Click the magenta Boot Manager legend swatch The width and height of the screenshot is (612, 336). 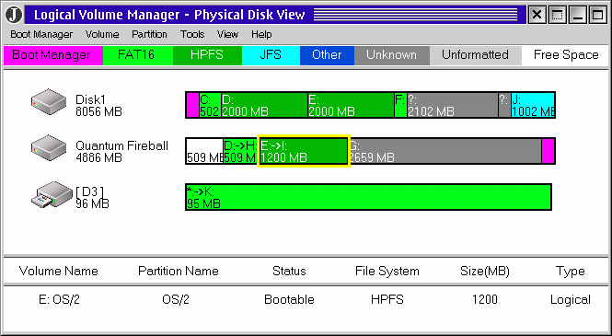[x=53, y=55]
